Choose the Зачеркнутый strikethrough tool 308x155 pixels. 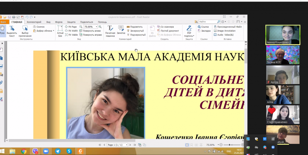135,31
